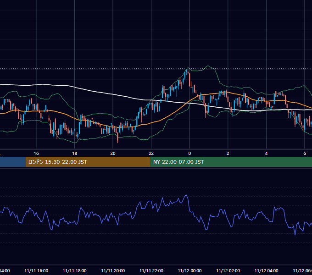Click the 11/11 16:00 time label
Screen dimensions: 312x275
[x=36, y=271]
